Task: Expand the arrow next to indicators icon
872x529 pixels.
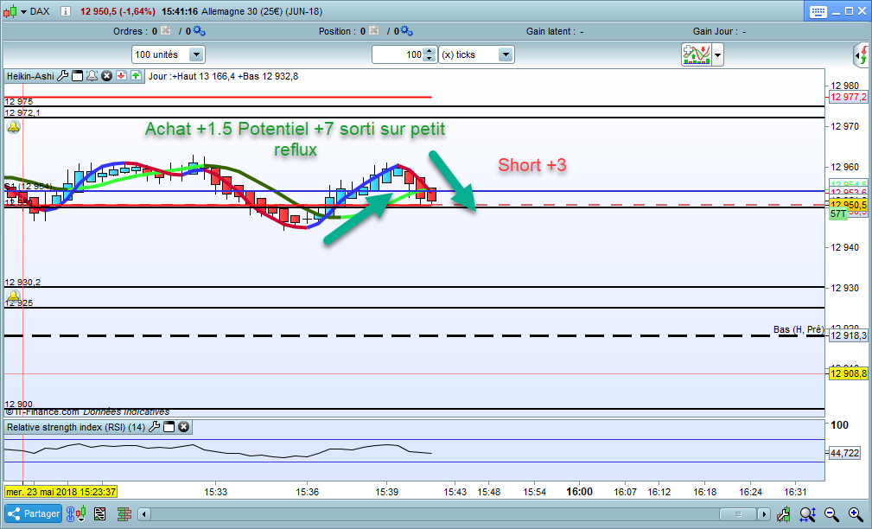Action: click(x=717, y=55)
